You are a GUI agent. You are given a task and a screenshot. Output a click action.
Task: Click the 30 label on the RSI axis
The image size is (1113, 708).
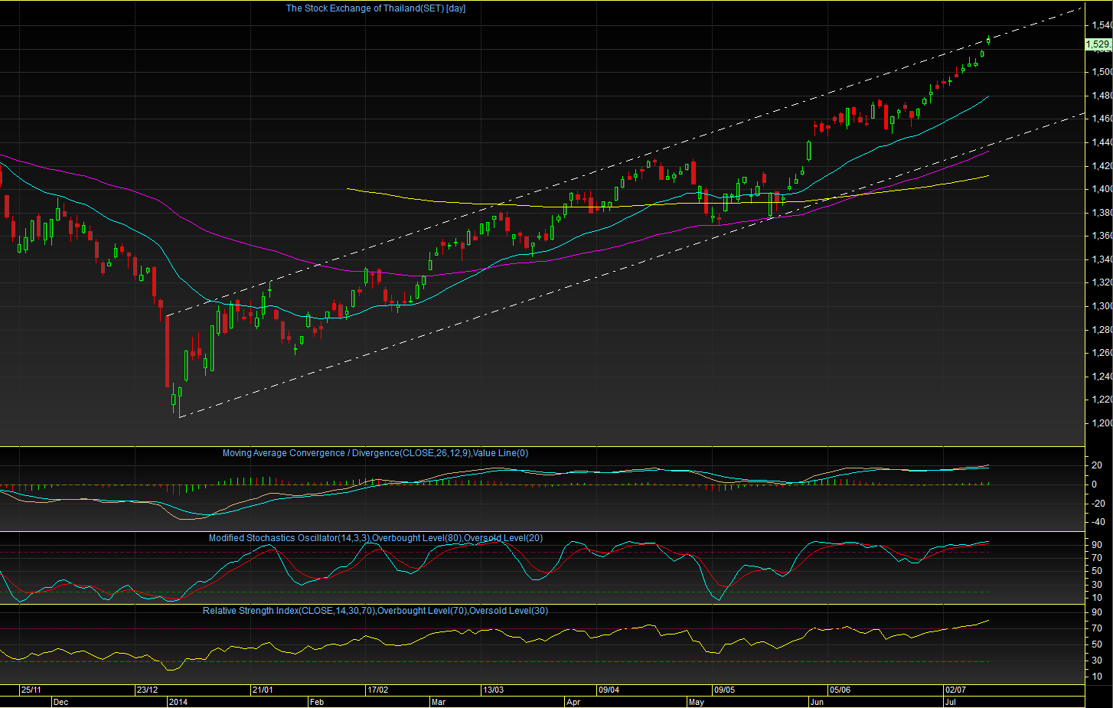click(x=1098, y=661)
